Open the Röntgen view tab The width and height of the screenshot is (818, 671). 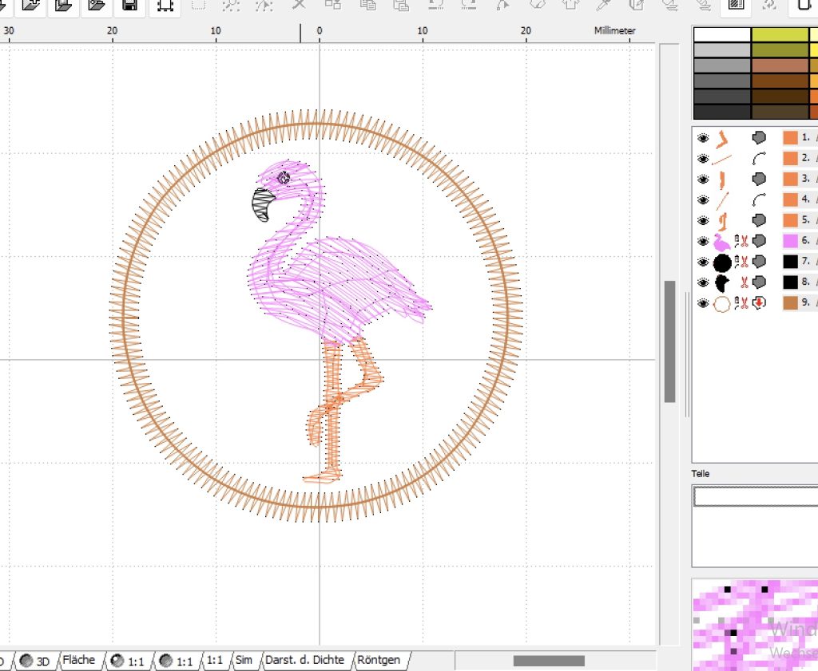point(379,660)
